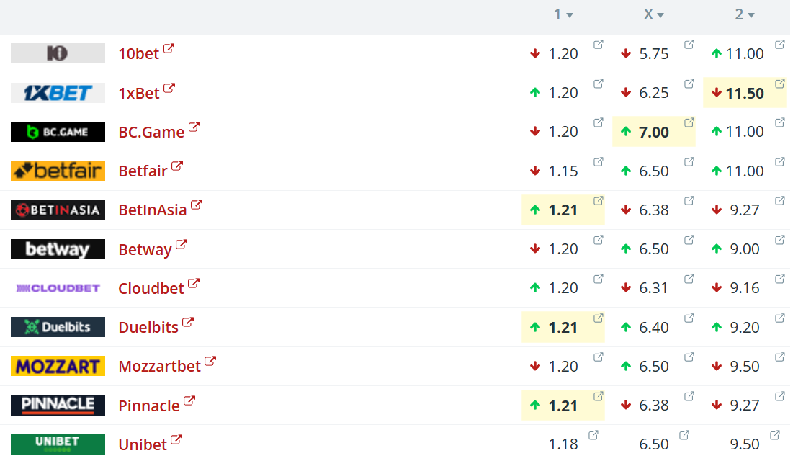793x461 pixels.
Task: Follow the Cloudbet bookmaker link
Action: 151,288
